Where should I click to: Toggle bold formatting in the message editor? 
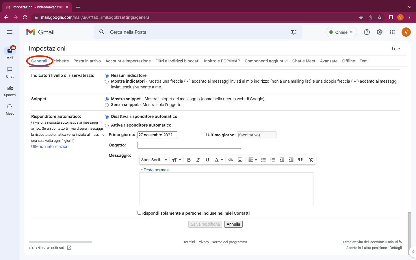(189, 159)
